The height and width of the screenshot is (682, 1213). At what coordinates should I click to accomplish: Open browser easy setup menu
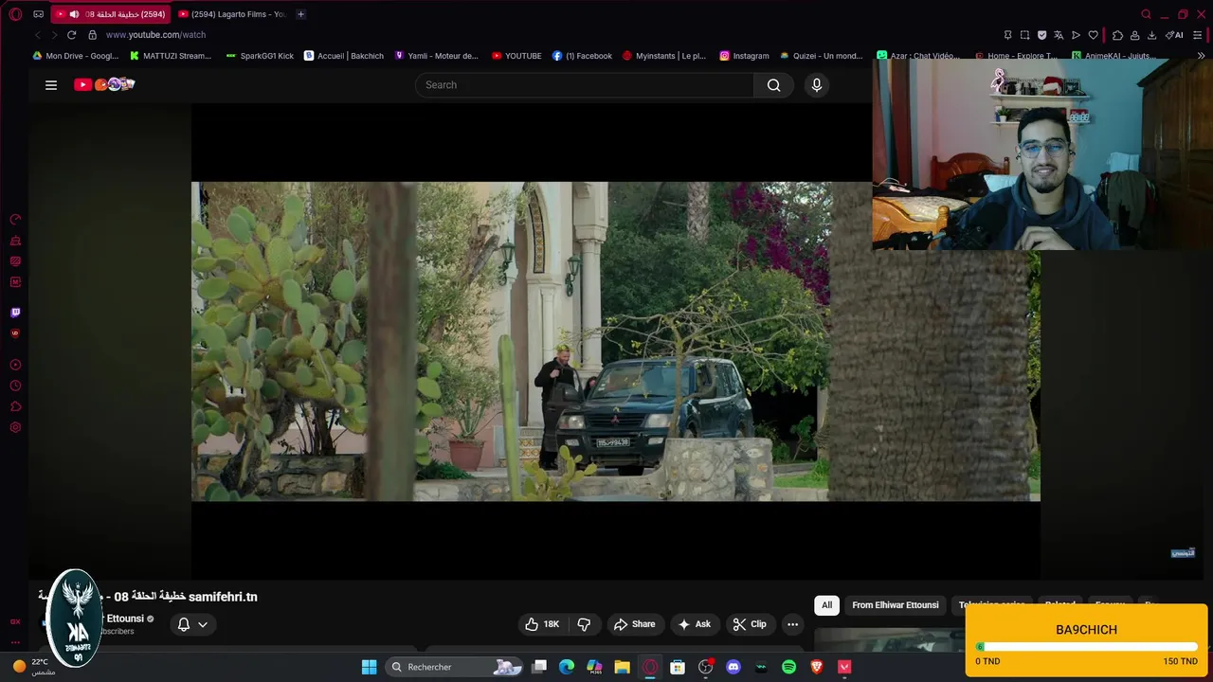coord(1198,35)
